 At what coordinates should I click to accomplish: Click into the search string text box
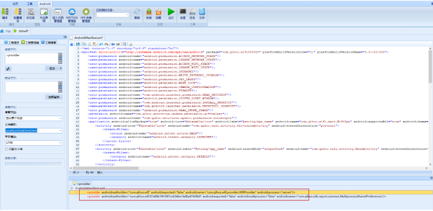tap(32, 58)
